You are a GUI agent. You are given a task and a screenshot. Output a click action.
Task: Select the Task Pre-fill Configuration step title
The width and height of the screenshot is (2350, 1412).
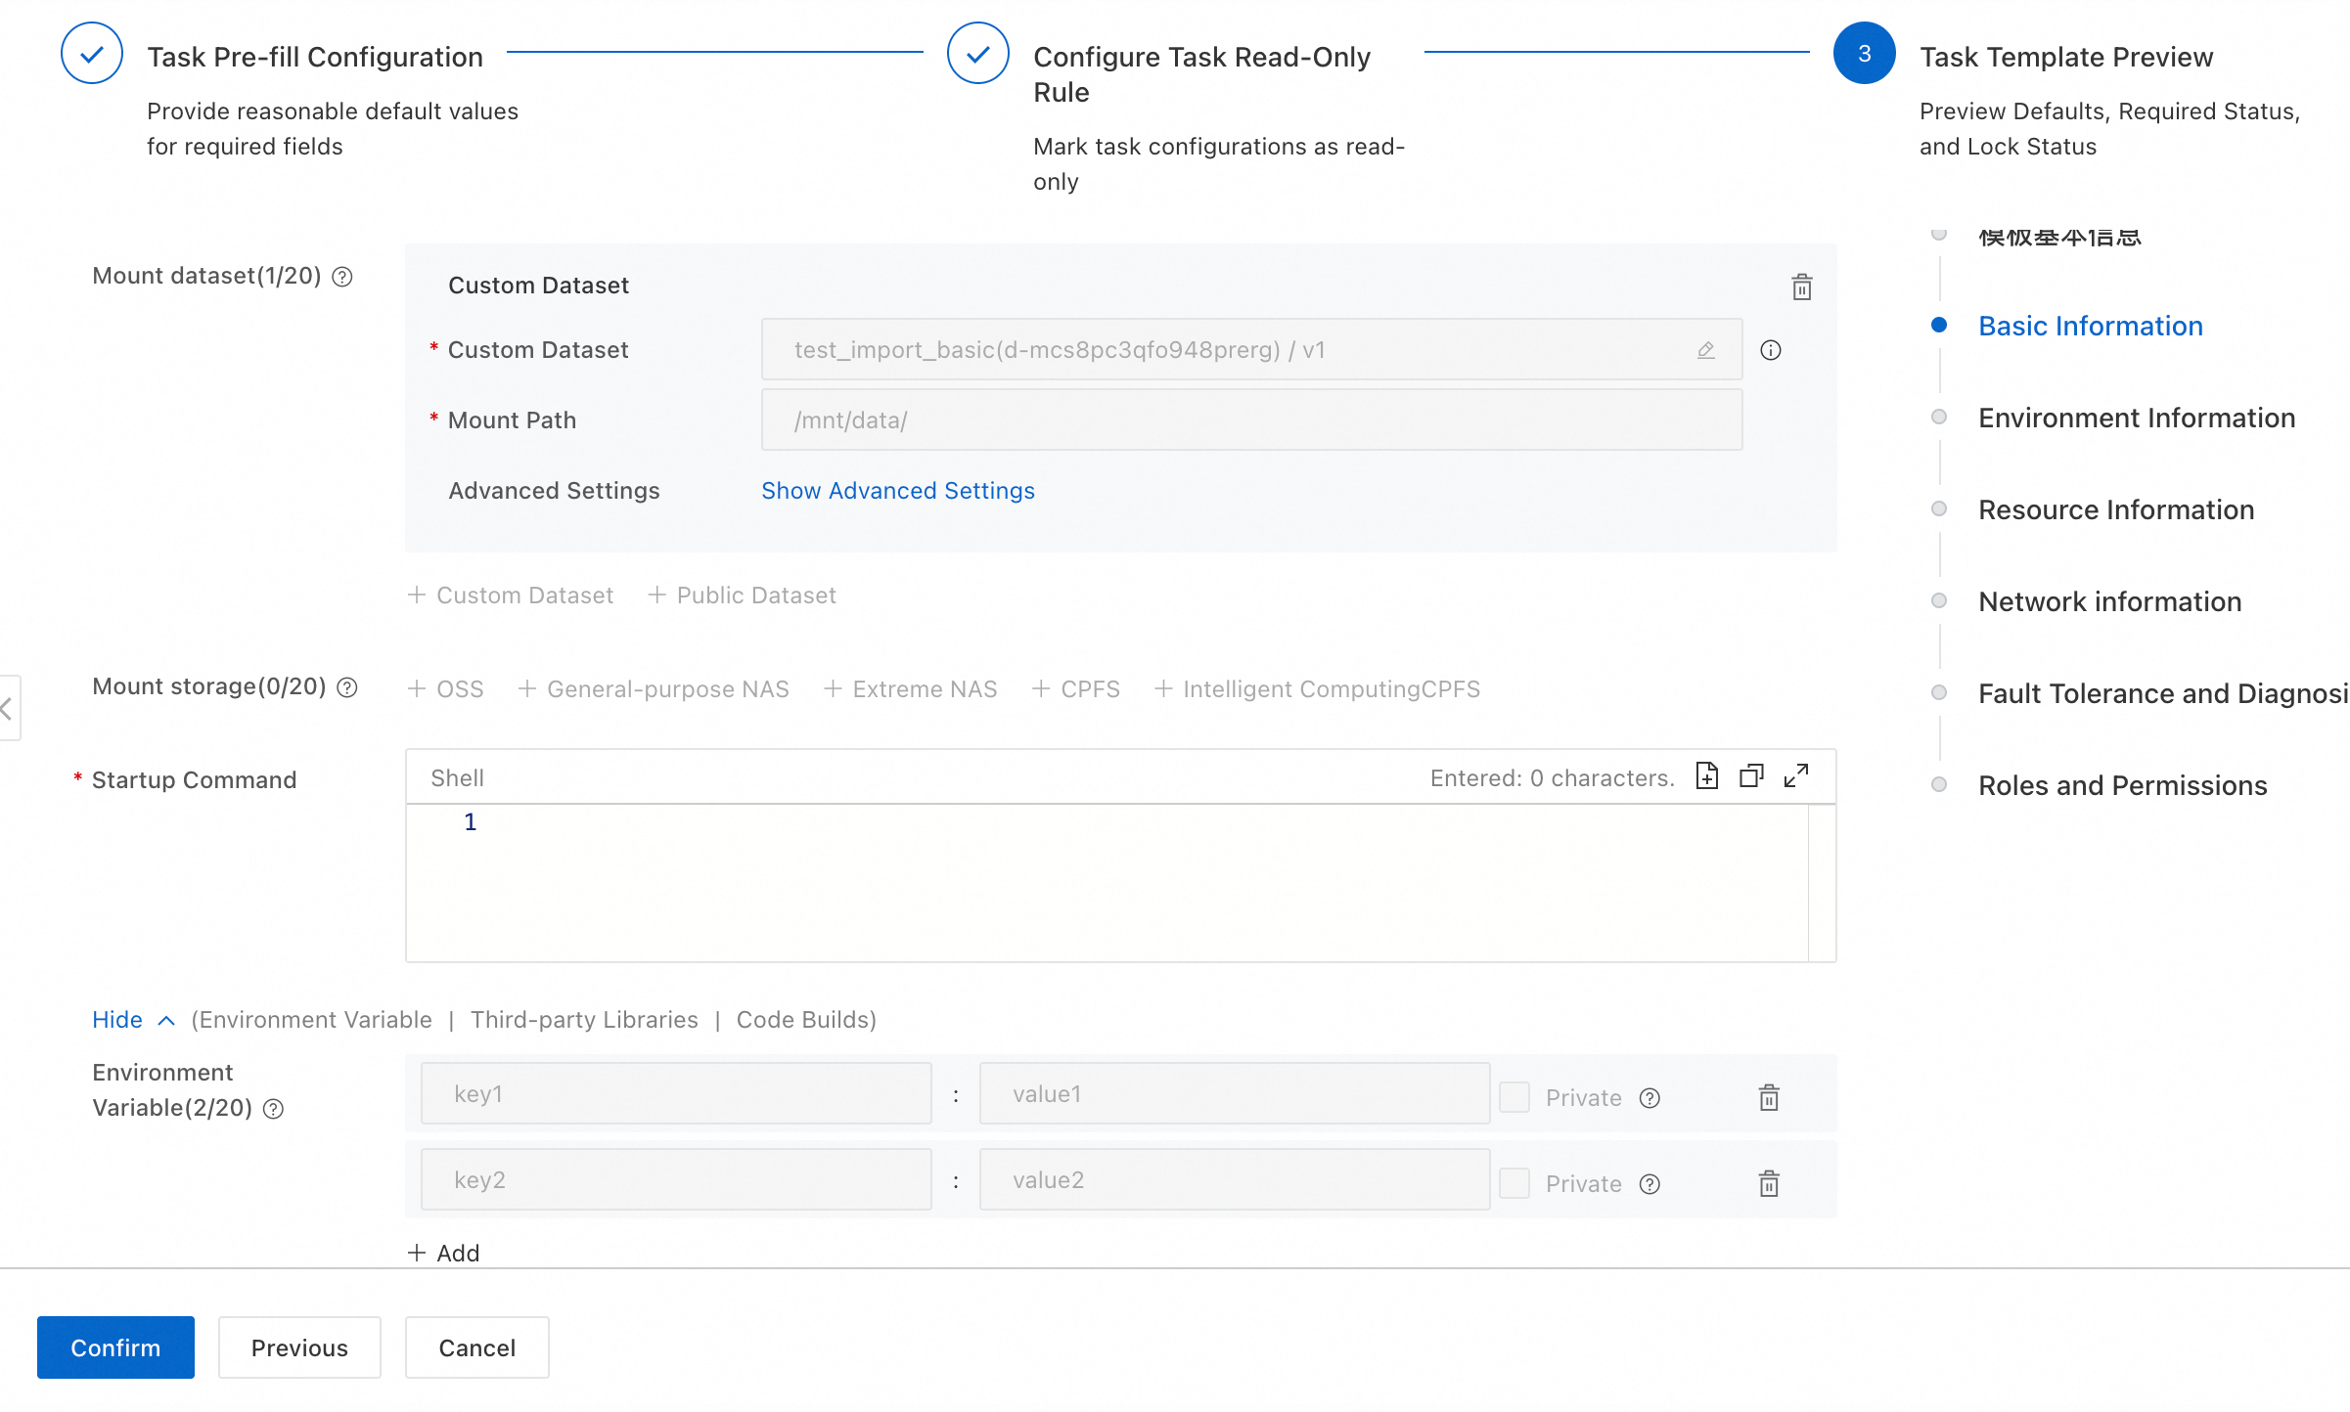click(x=315, y=57)
